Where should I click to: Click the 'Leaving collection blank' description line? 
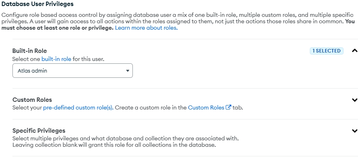coord(114,145)
